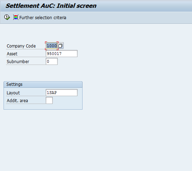Click into the Asset field 950017
The image size is (192, 171).
(62, 54)
